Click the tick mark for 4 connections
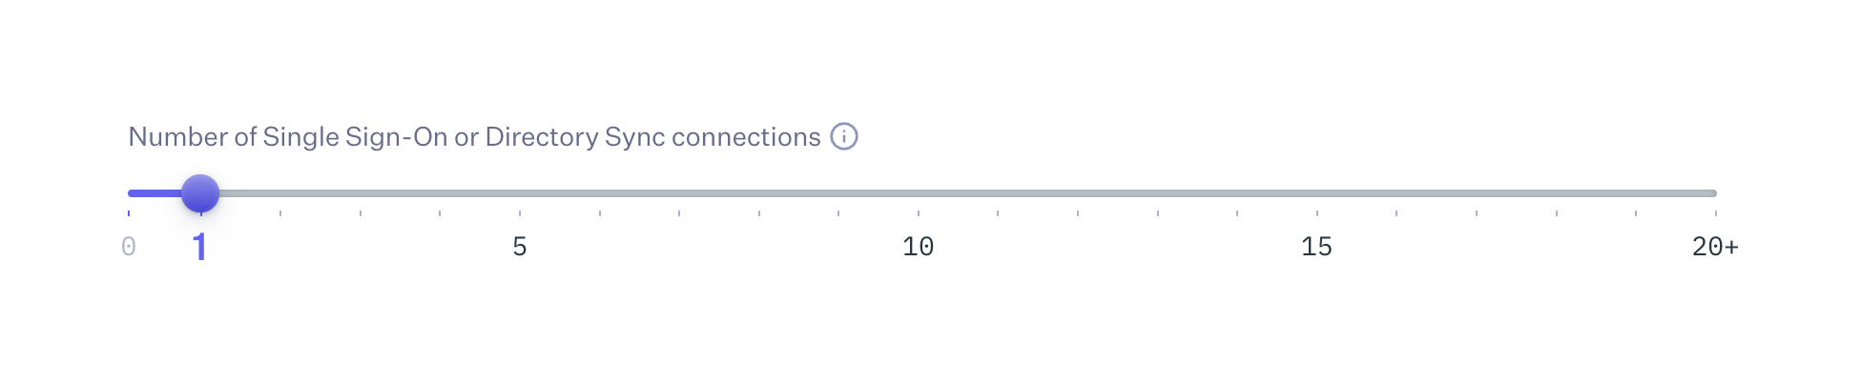1861x382 pixels. coord(440,213)
